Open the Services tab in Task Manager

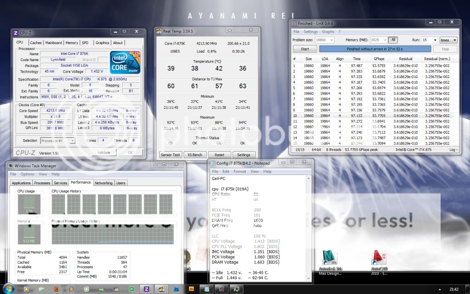click(x=60, y=183)
